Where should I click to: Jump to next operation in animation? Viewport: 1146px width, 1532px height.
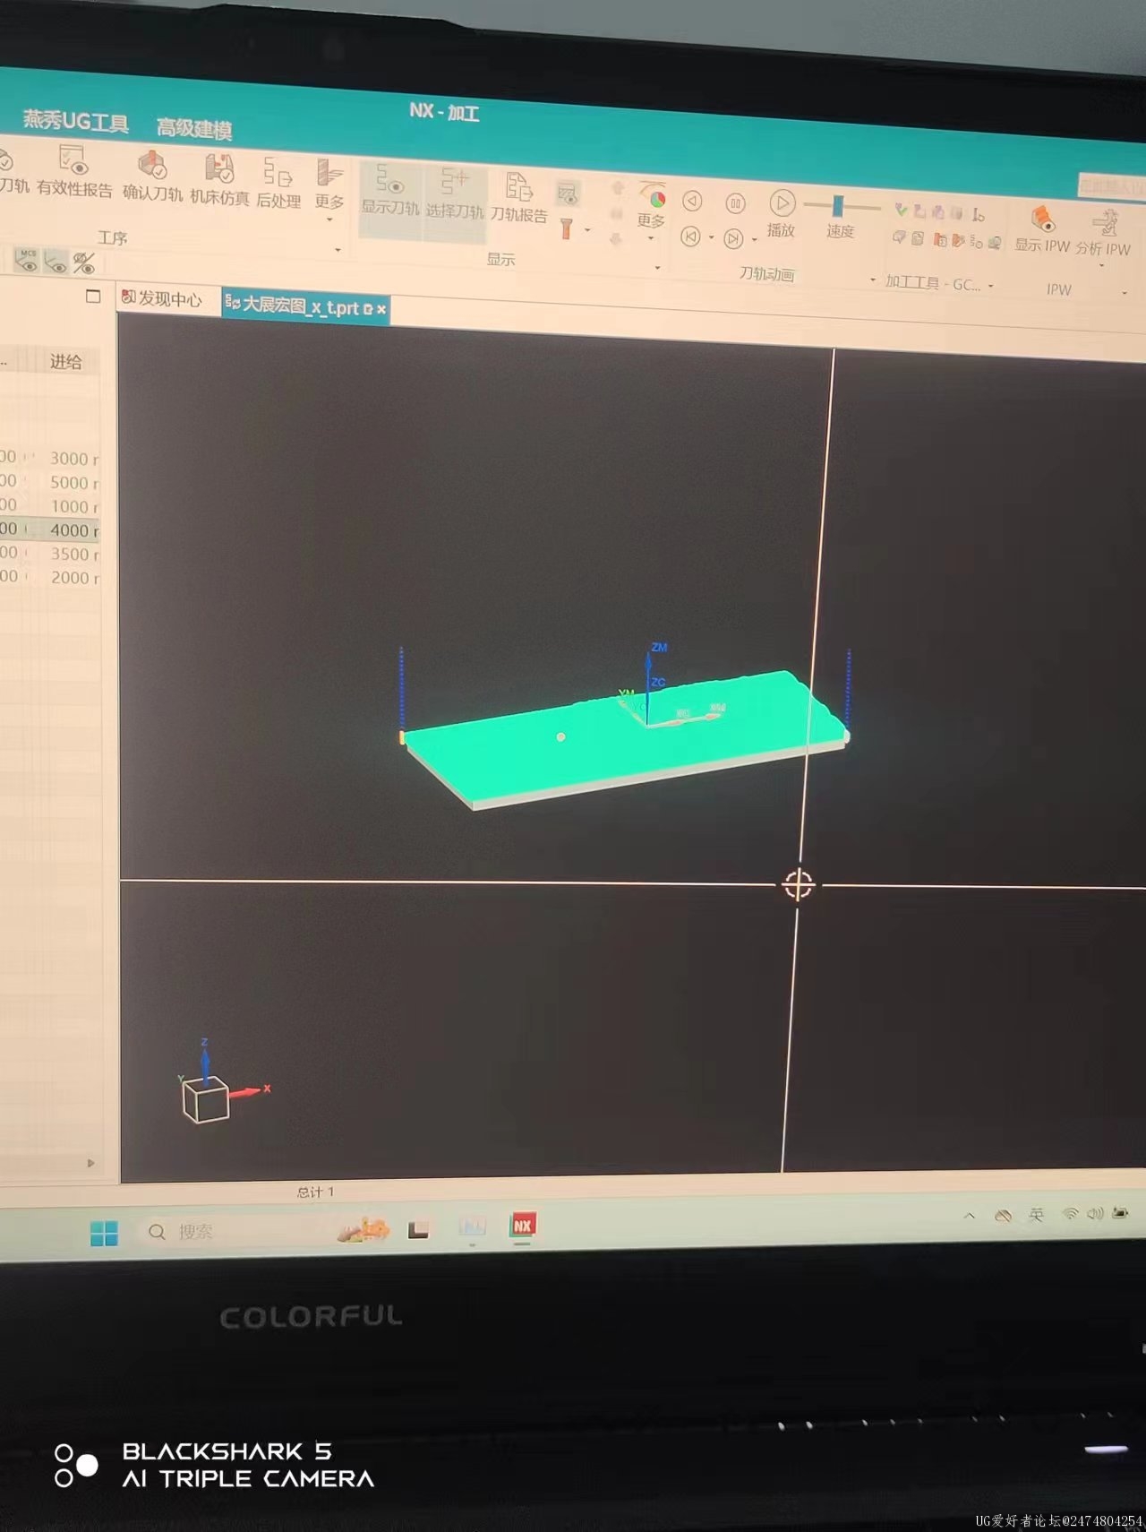[733, 239]
